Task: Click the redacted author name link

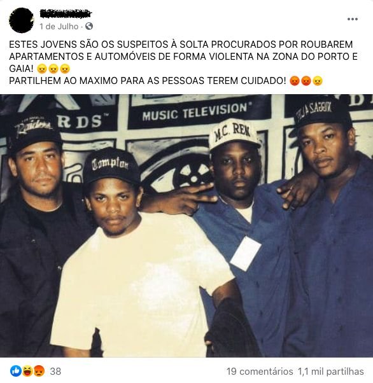Action: coord(66,13)
